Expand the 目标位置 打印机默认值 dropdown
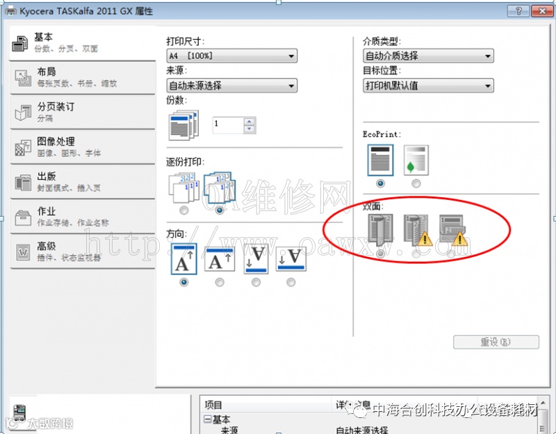The image size is (556, 434). (x=428, y=85)
